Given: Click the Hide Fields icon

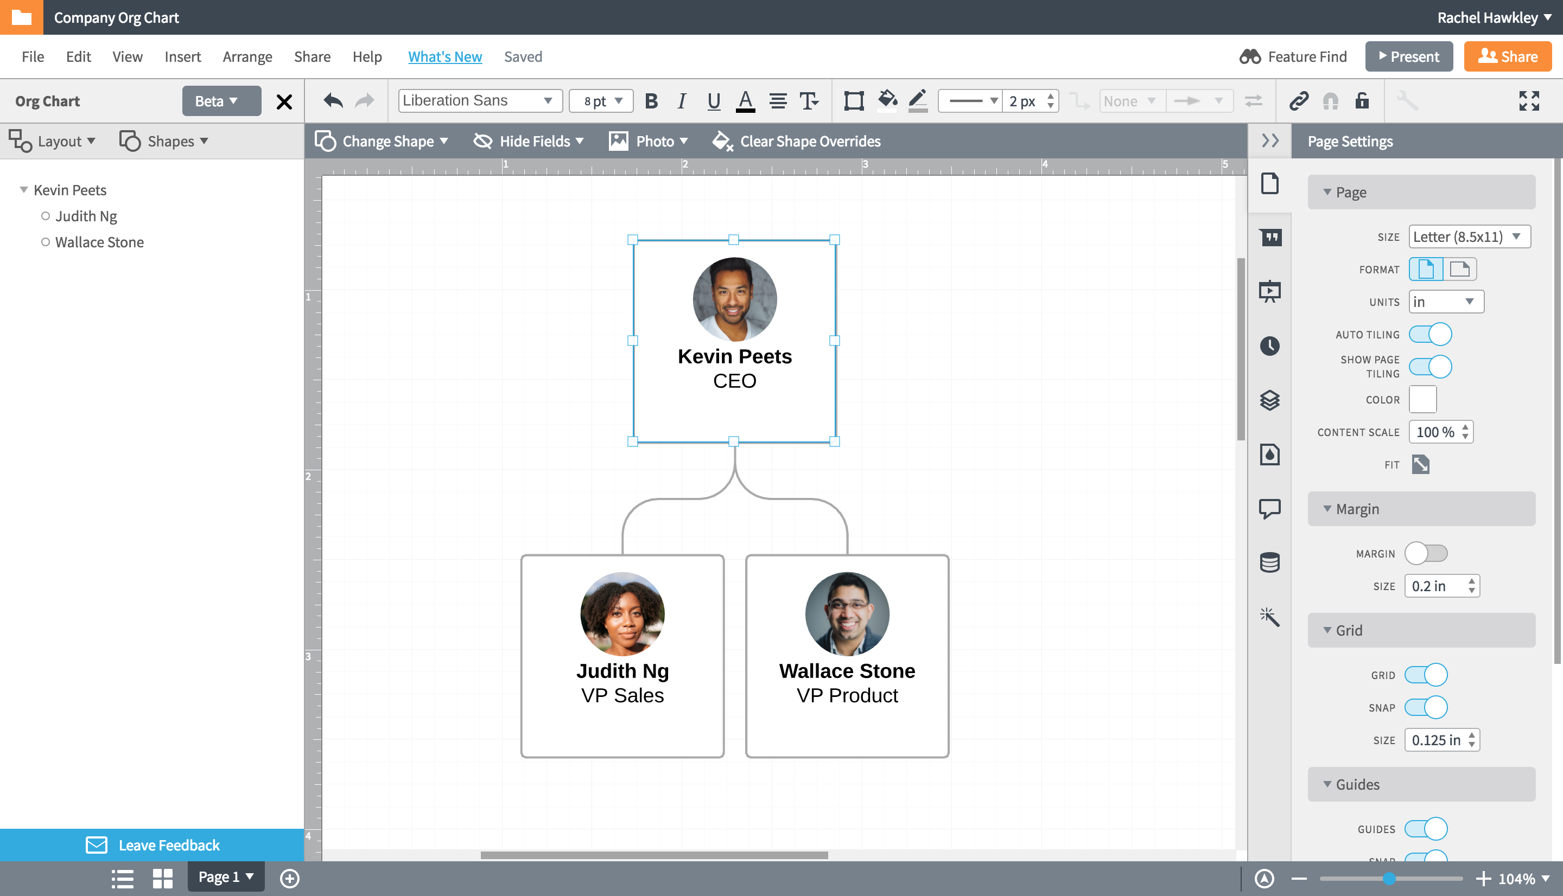Looking at the screenshot, I should tap(482, 140).
